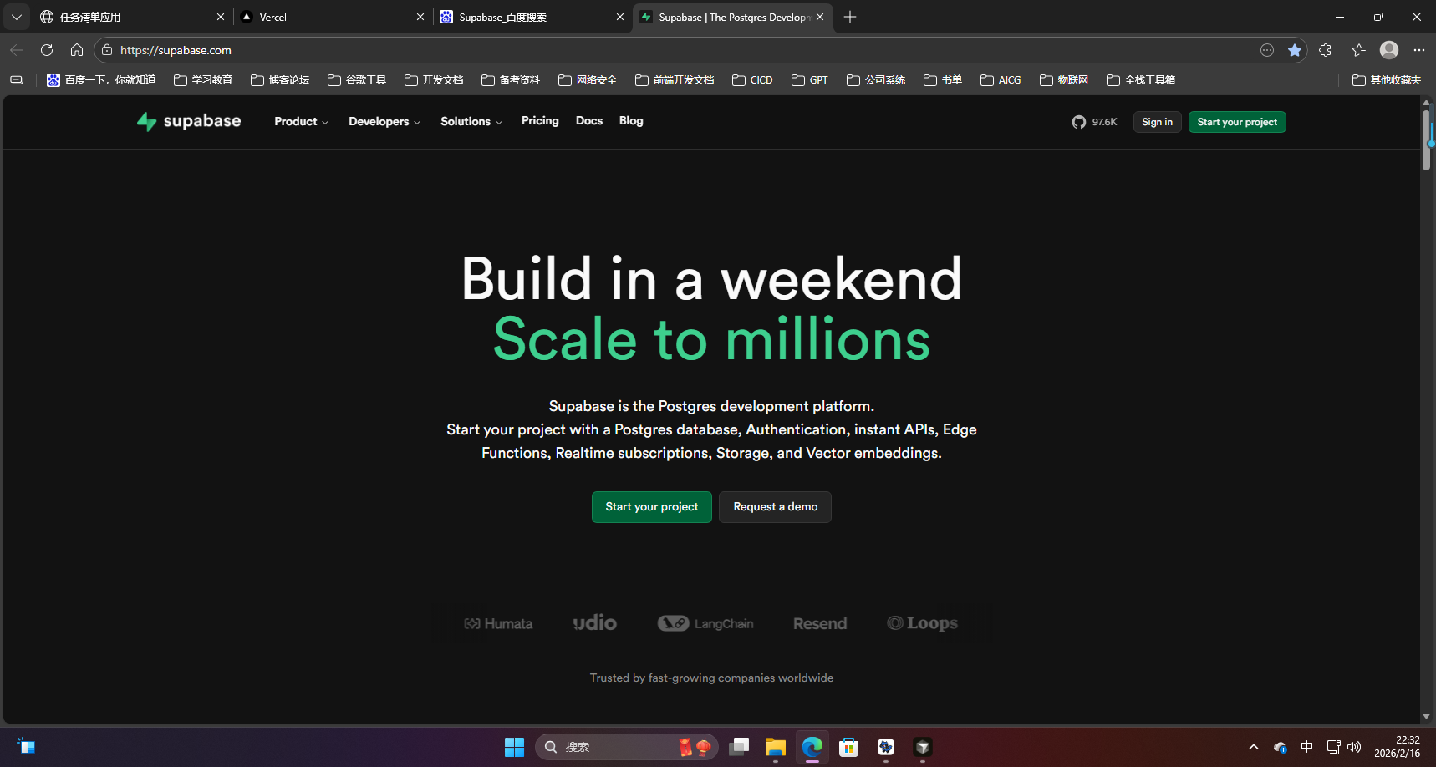1436x767 pixels.
Task: Open the browser extensions puzzle icon
Action: [x=1325, y=50]
